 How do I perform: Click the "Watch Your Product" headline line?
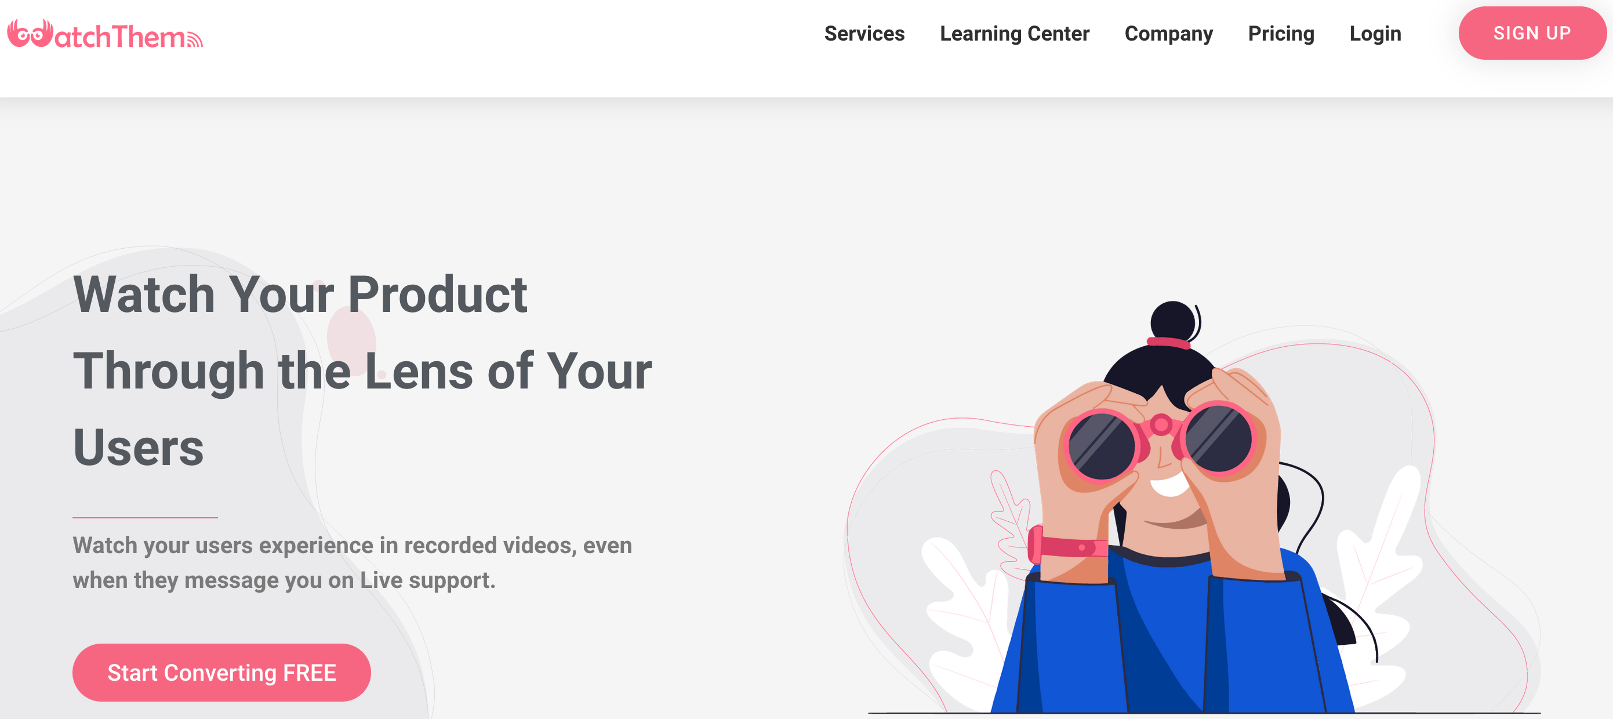[x=300, y=295]
